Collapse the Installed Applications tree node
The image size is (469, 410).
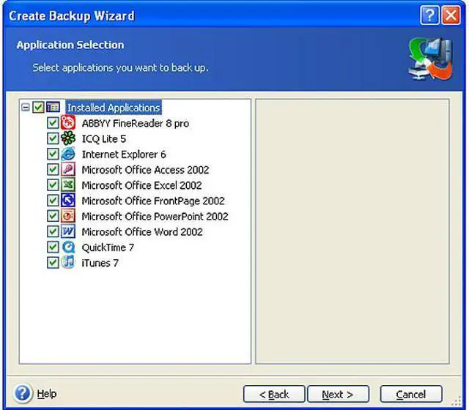(x=26, y=107)
